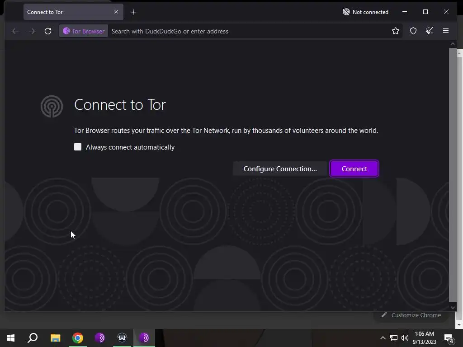Open the application hamburger menu

[x=445, y=31]
